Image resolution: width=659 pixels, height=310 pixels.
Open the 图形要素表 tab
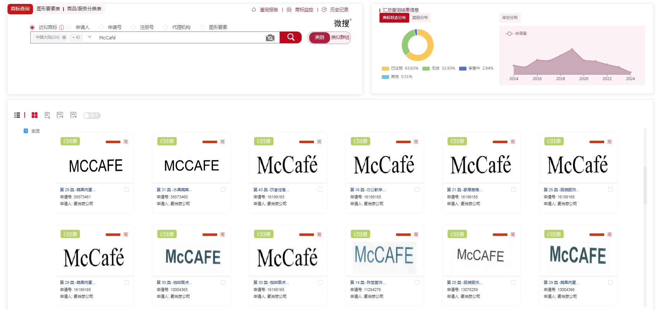(x=48, y=9)
